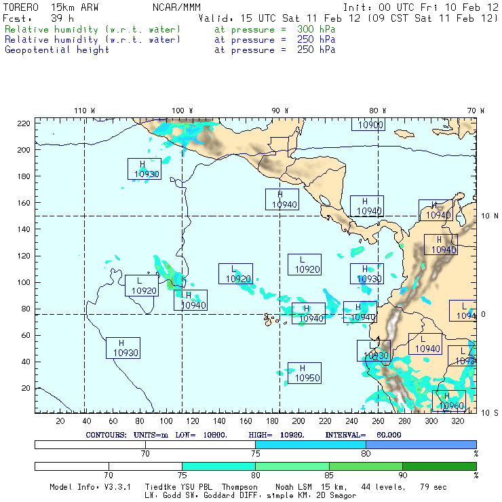
Task: Click the '300 hPa' pressure value
Action: 316,29
